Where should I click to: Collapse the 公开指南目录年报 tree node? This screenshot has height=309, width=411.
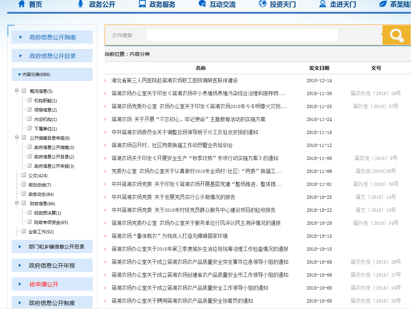(x=17, y=138)
